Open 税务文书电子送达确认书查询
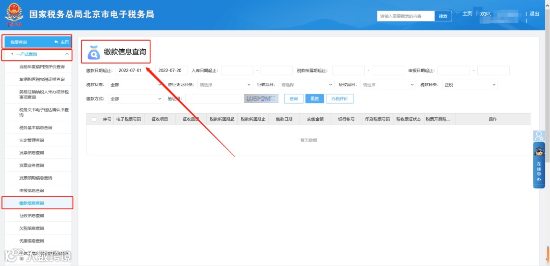 pos(38,112)
